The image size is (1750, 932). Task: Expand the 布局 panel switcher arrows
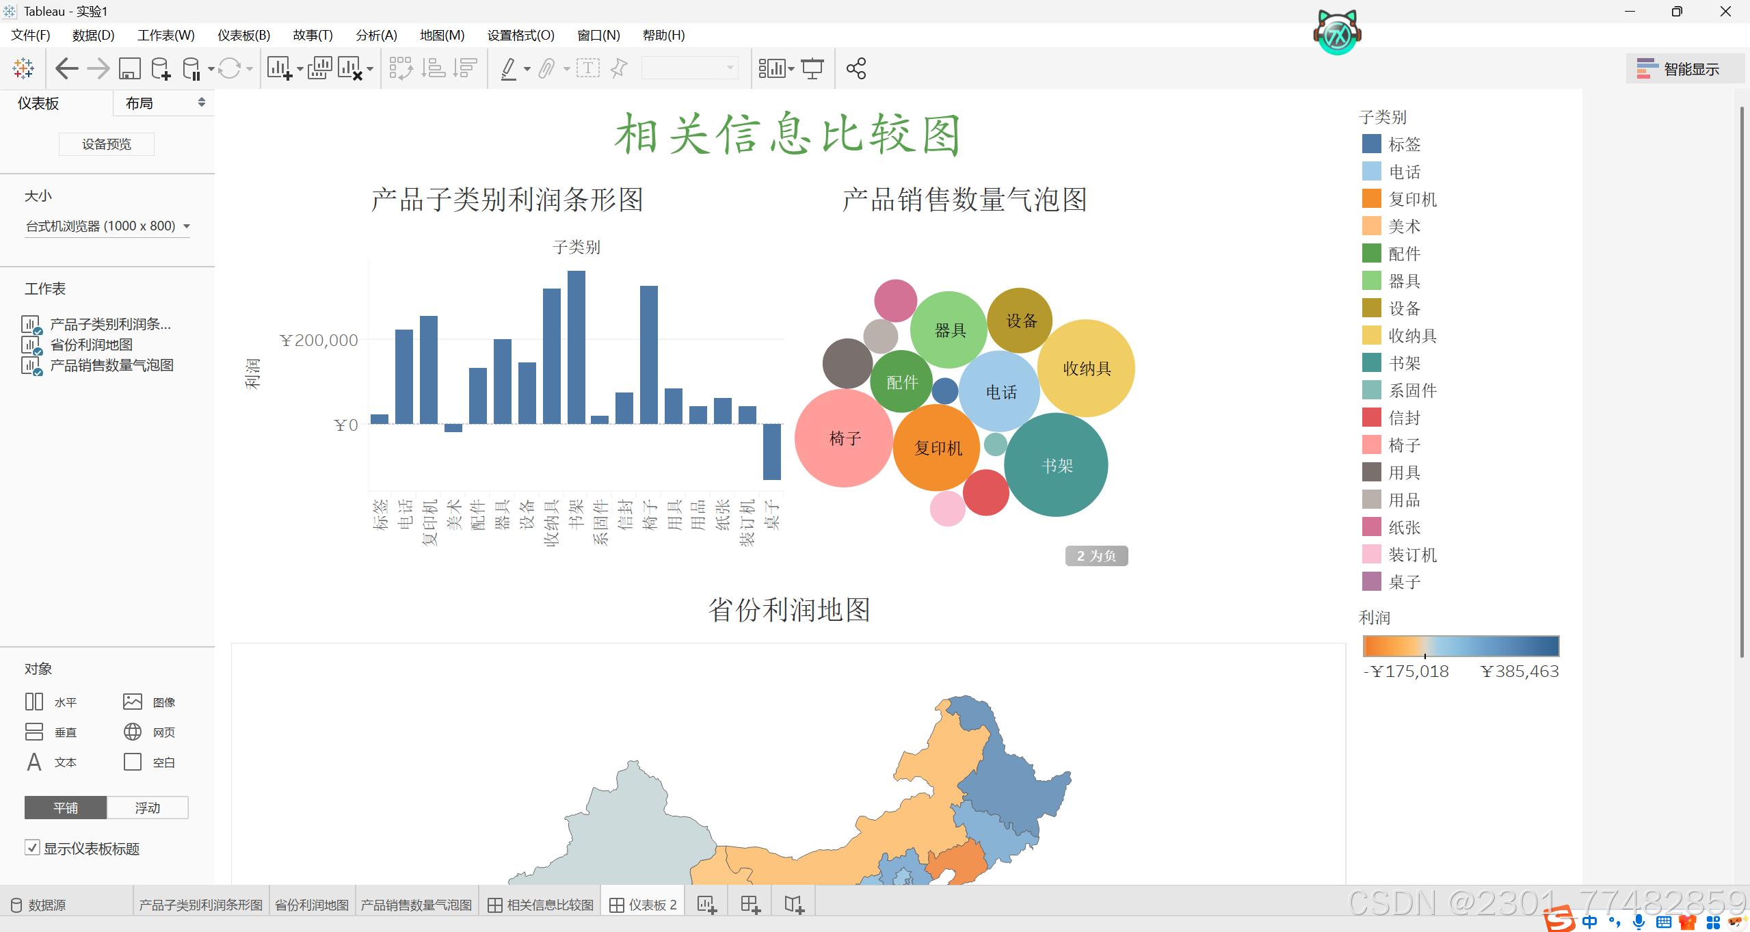[x=201, y=103]
